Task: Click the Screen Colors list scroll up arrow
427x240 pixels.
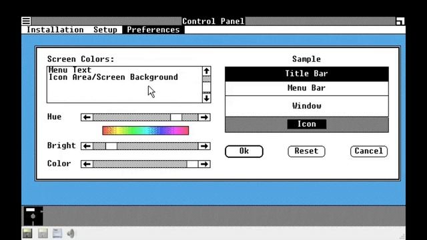Action: click(x=206, y=71)
